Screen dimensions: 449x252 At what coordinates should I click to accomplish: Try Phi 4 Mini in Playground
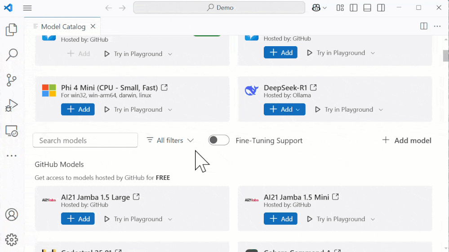tap(133, 109)
